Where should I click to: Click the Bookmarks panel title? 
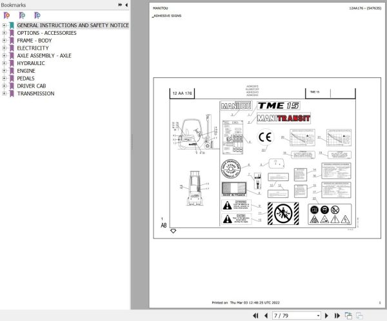click(14, 5)
